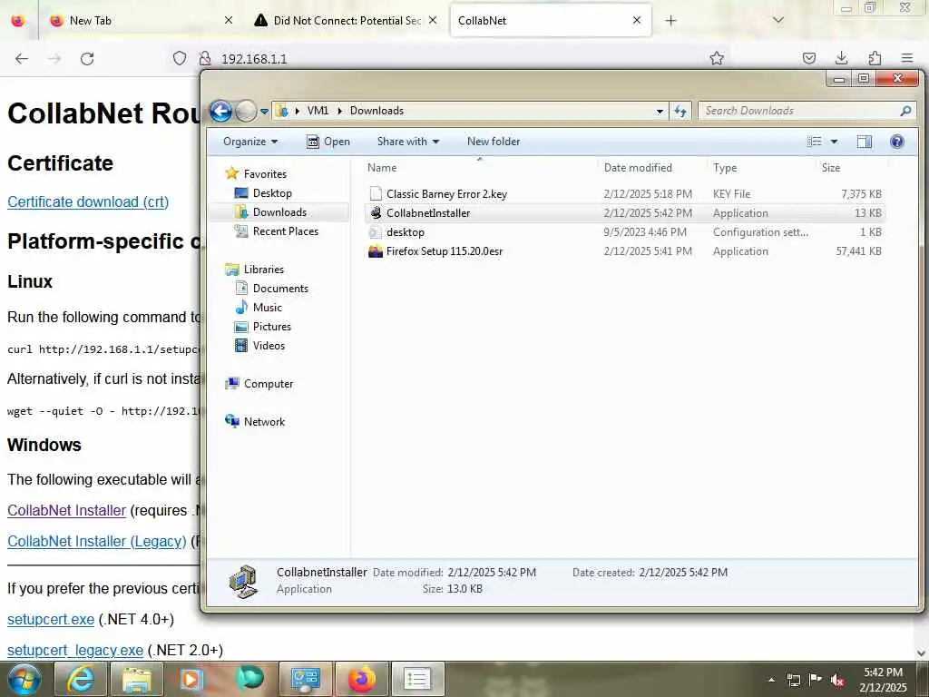Screen dimensions: 929x697
Task: Open More view options dropdown arrow
Action: click(835, 142)
